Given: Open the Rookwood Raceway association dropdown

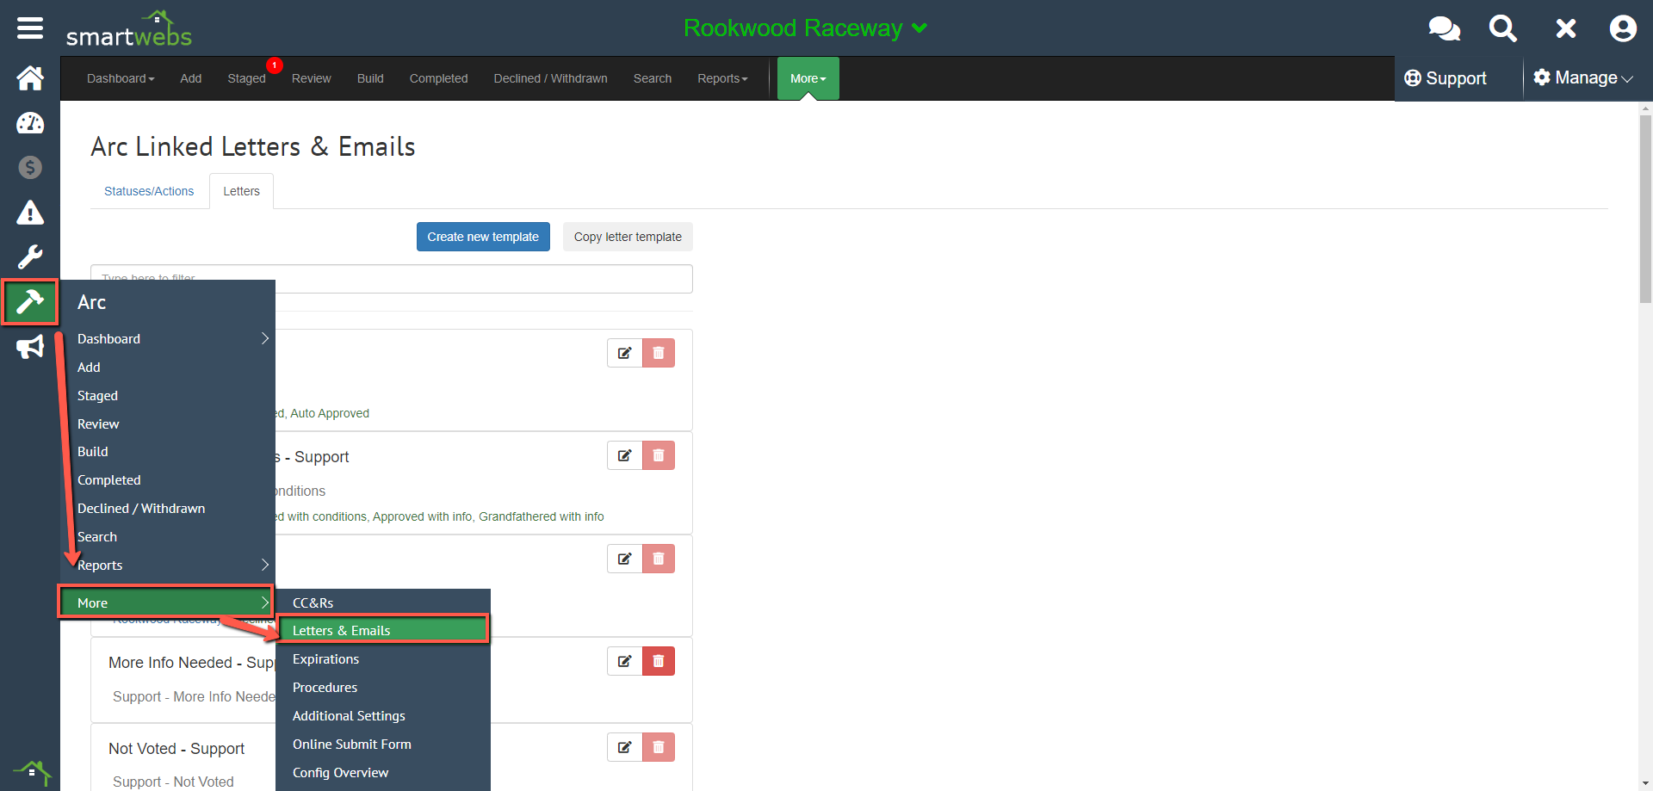Looking at the screenshot, I should click(805, 28).
